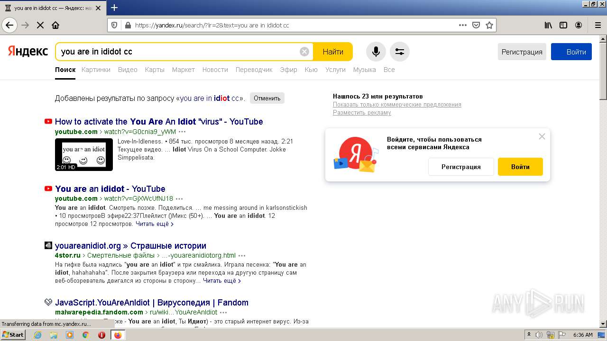Show sidebars icon in toolbar
607x341 pixels.
pyautogui.click(x=563, y=25)
